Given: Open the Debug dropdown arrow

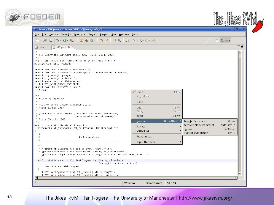Looking at the screenshot, I should [x=60, y=41].
